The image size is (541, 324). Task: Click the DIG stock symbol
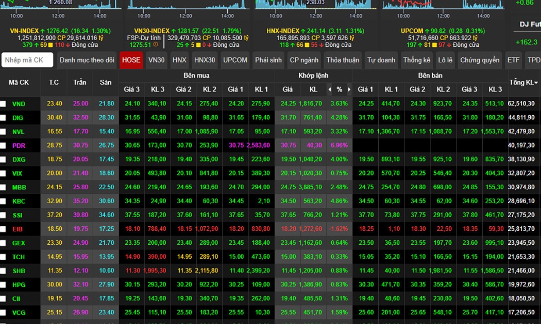(x=18, y=118)
